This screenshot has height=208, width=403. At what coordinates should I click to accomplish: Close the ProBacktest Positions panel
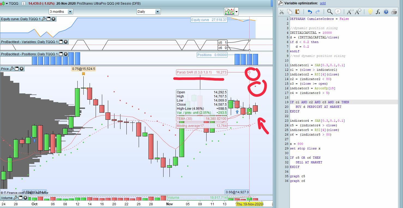(x=66, y=54)
